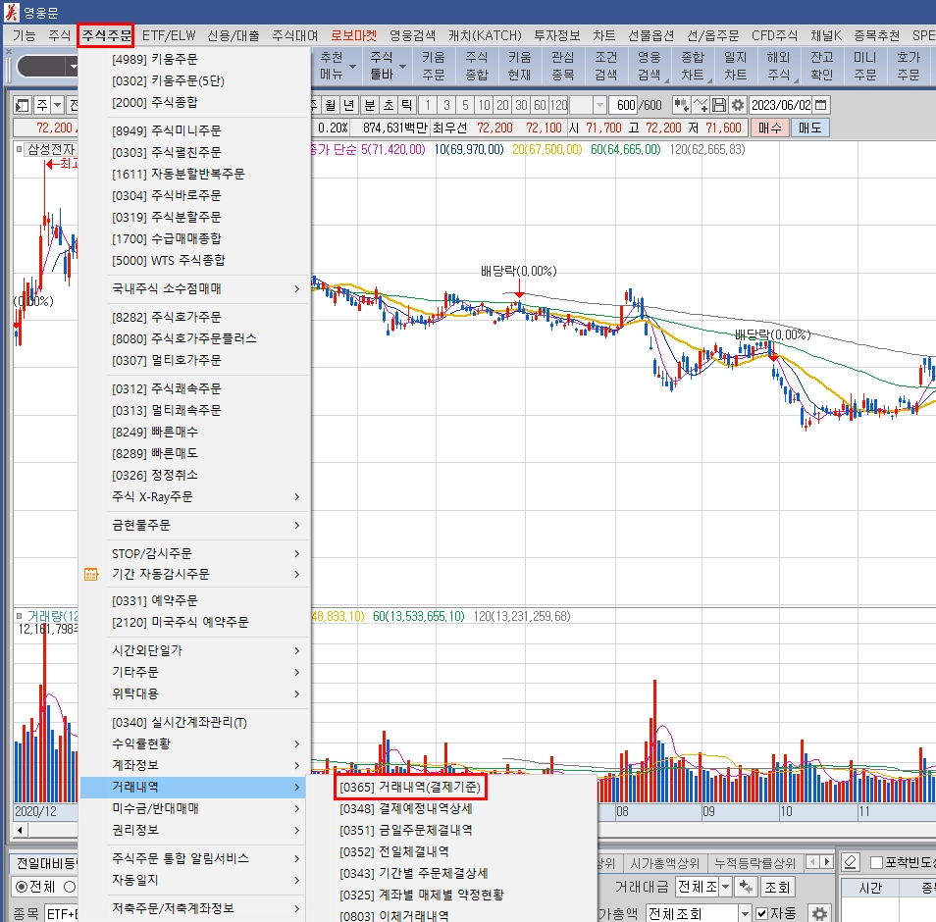Viewport: 936px width, 922px height.
Task: Click the gear icon beside 자동 checkbox
Action: coord(819,913)
